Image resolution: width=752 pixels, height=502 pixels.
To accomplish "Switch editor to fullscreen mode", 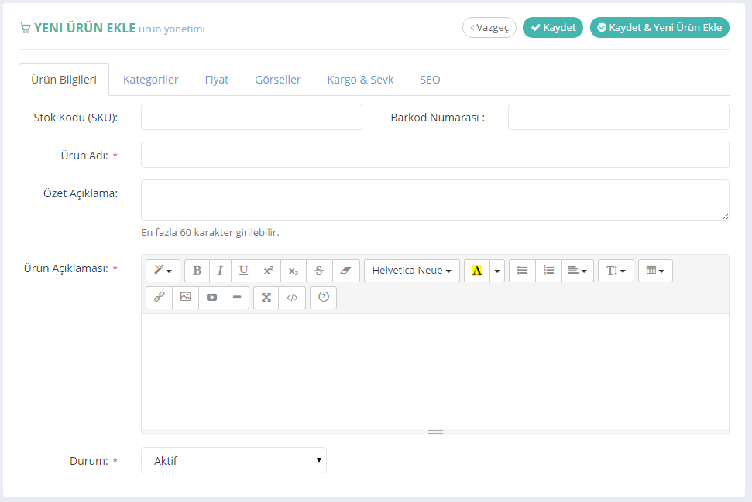I will click(266, 297).
